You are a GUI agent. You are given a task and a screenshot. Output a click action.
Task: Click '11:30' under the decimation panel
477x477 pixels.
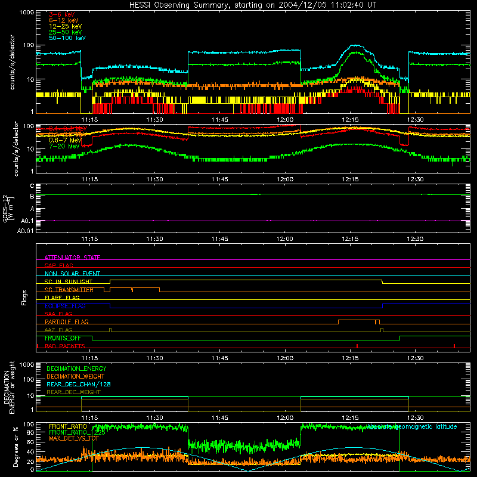coord(154,418)
